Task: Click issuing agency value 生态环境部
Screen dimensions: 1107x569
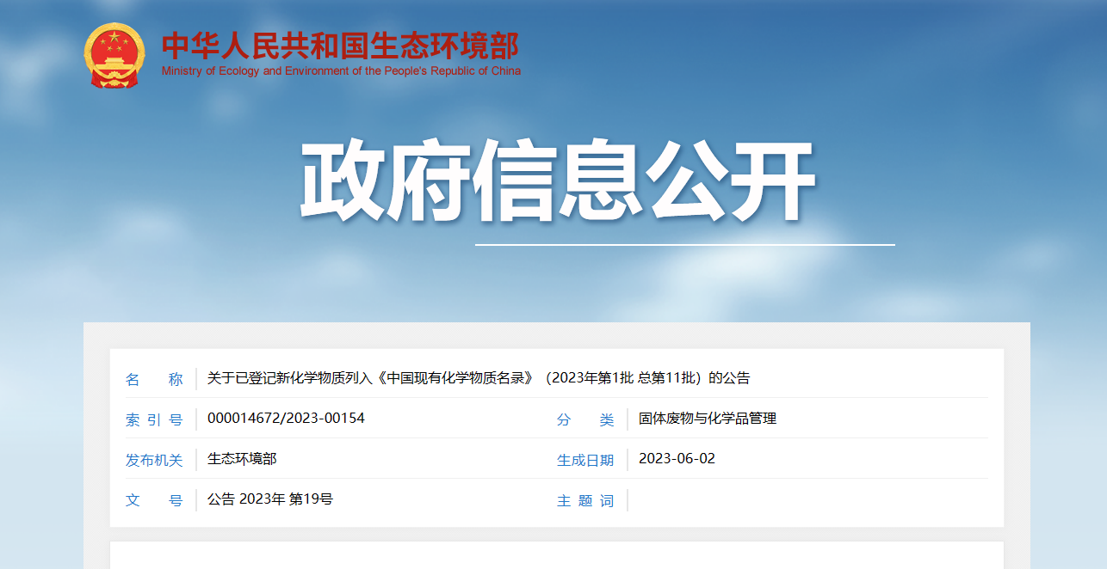Action: [x=242, y=459]
